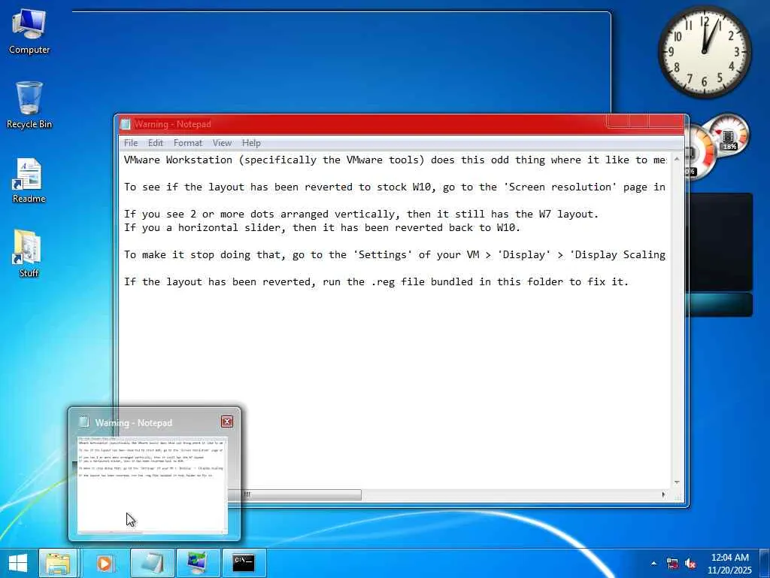Open the display settings taskbar icon
Viewport: 770px width, 578px height.
[x=198, y=563]
